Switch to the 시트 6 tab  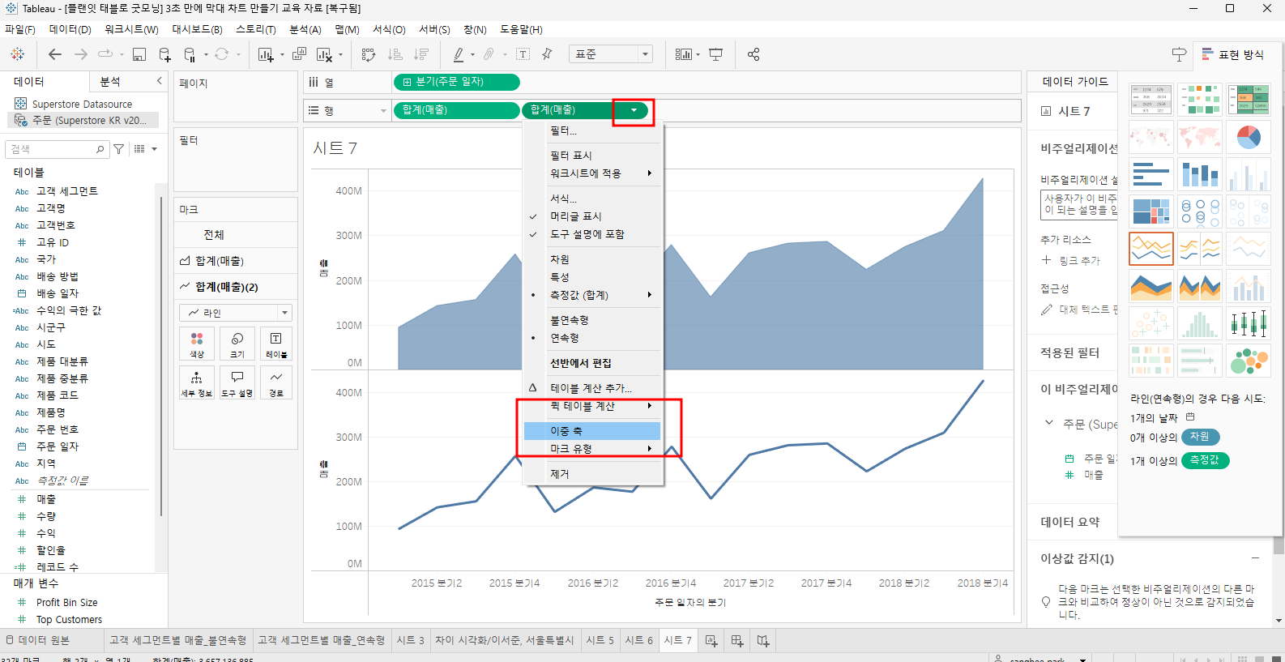pyautogui.click(x=638, y=640)
